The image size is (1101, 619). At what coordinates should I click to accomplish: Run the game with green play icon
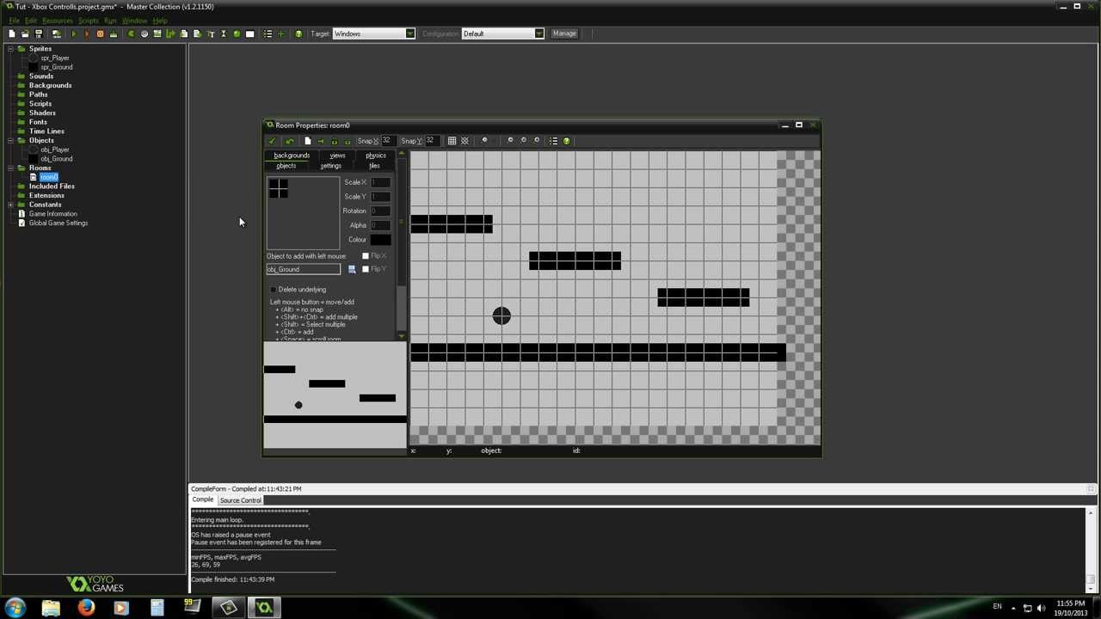point(74,34)
